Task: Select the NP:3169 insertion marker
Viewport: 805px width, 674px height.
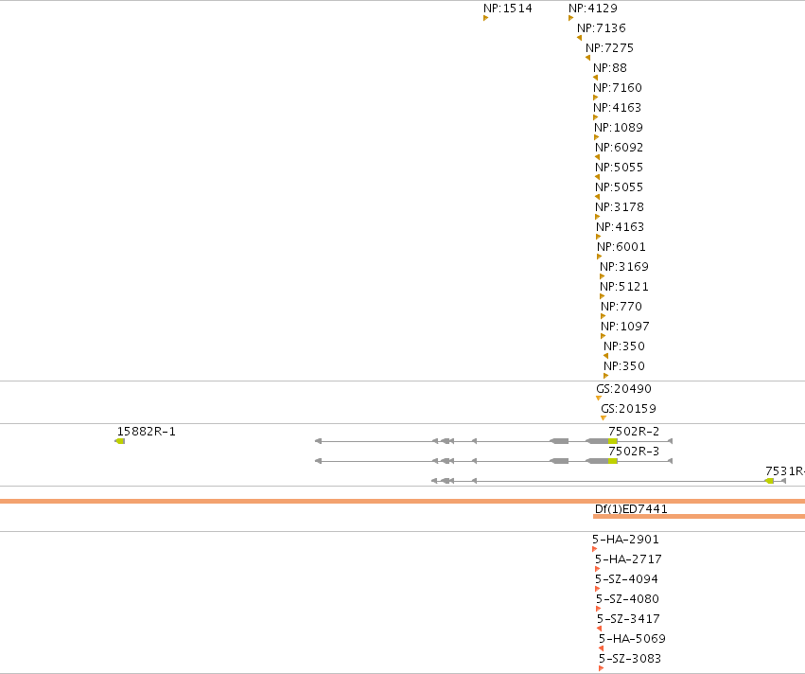Action: [x=603, y=276]
